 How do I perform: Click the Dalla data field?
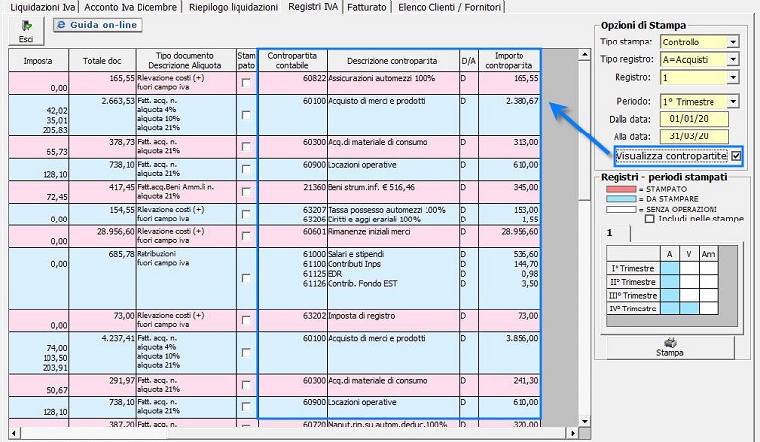(695, 119)
